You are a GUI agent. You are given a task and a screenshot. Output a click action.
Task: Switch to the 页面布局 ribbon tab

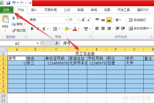tap(50, 10)
